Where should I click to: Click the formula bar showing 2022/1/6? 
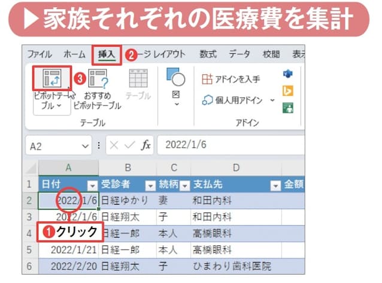click(x=231, y=145)
